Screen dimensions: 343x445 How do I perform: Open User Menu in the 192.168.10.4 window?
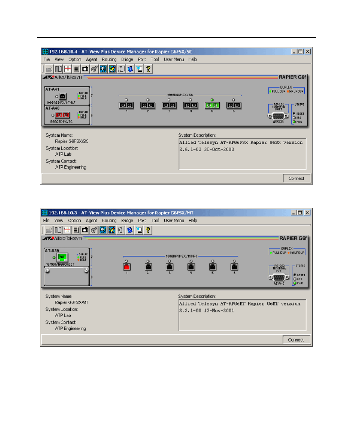pos(174,59)
